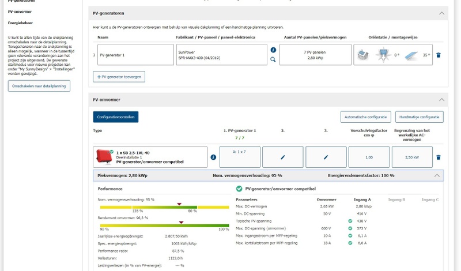461x271 pixels.
Task: Click Typische PV-spanning green check
Action: 350,221
